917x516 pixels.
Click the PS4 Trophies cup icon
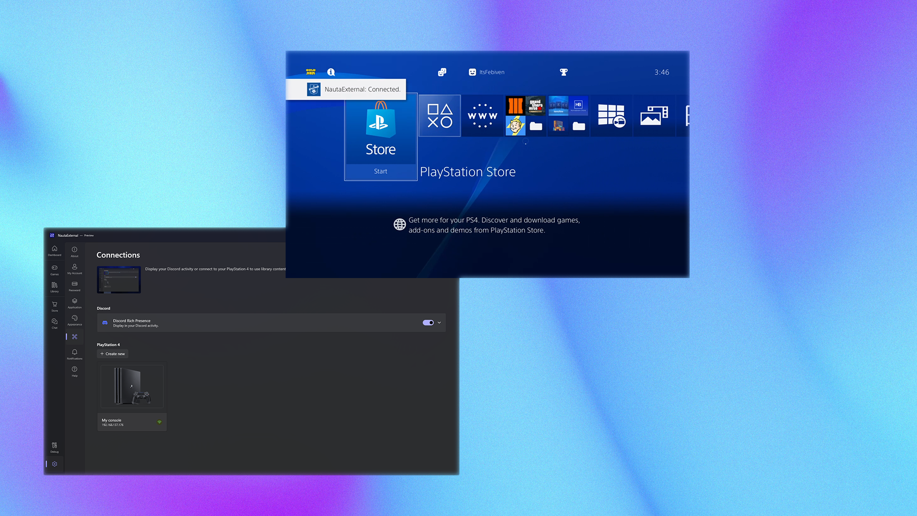coord(564,72)
